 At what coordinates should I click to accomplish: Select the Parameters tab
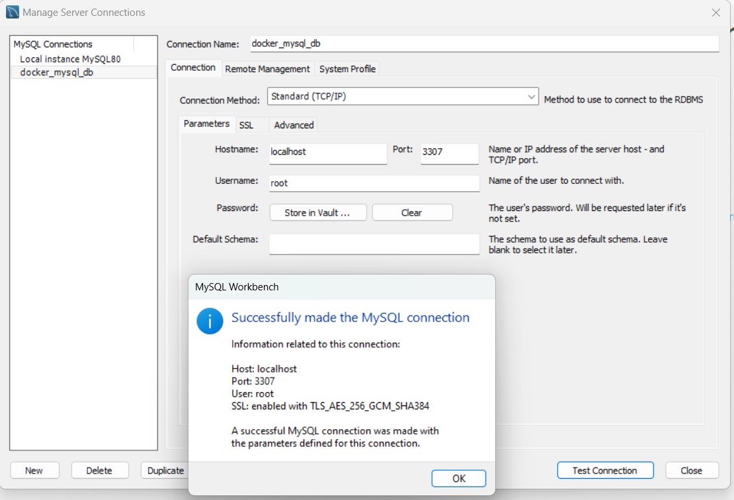pos(206,124)
